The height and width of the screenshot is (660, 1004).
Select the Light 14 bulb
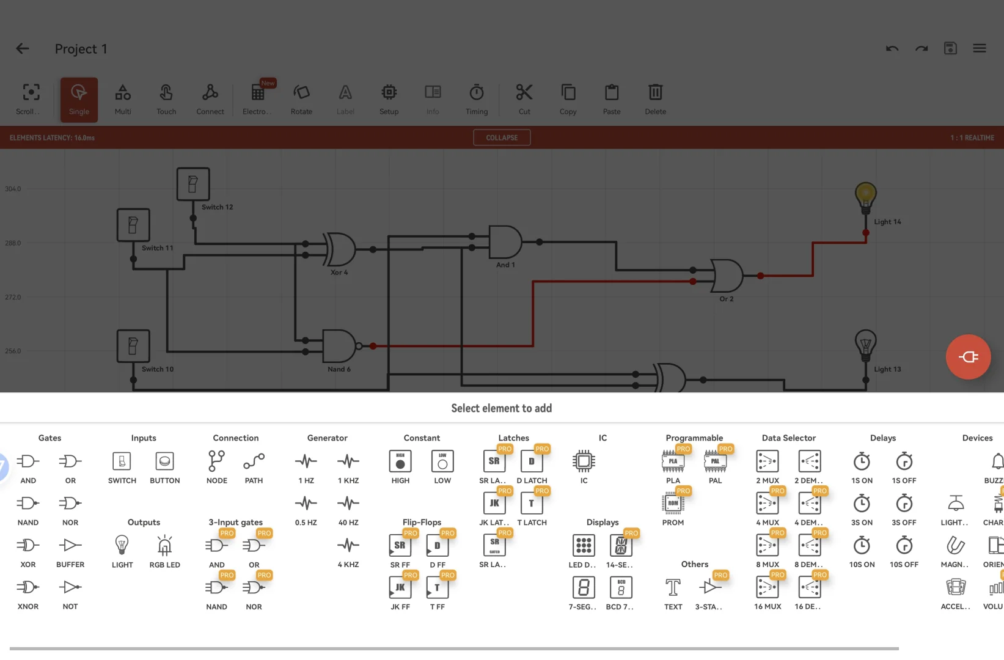[x=865, y=198]
